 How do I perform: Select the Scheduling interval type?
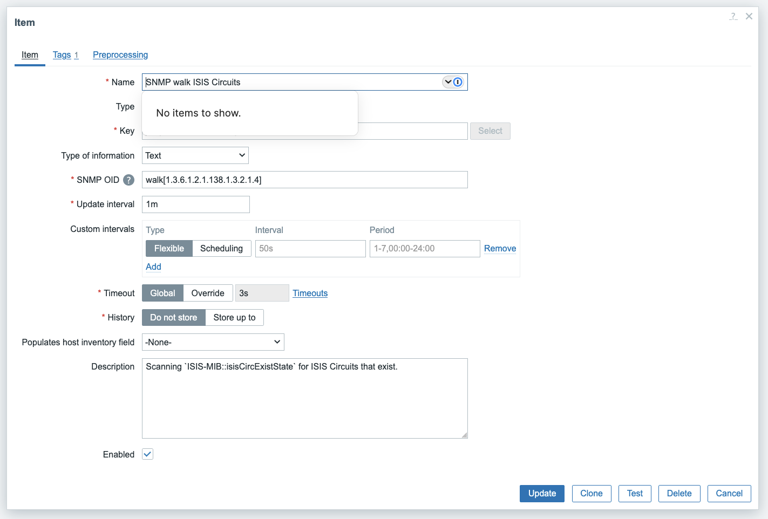[x=221, y=248]
